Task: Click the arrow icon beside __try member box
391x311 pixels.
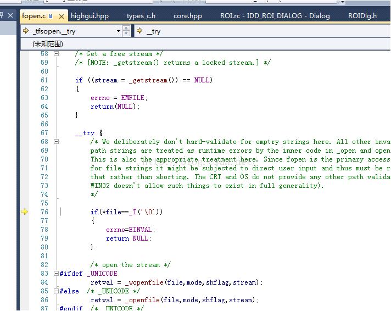Action: click(139, 31)
